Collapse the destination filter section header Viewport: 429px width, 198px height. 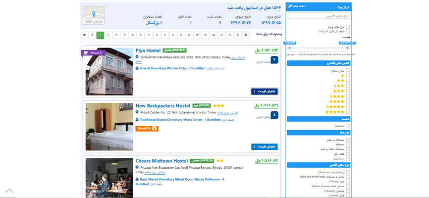pos(319,119)
